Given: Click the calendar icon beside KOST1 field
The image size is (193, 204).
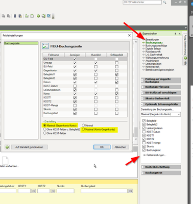Looking at the screenshot, I should 33,191.
